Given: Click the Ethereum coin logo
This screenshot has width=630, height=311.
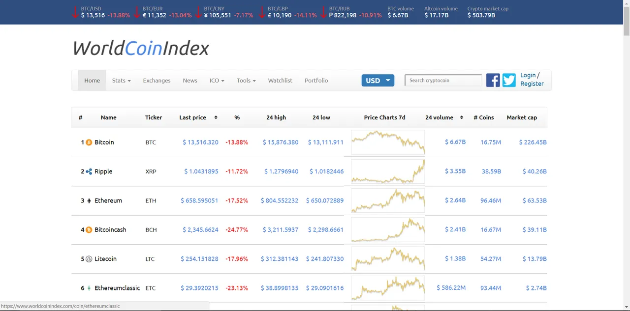Looking at the screenshot, I should click(89, 200).
